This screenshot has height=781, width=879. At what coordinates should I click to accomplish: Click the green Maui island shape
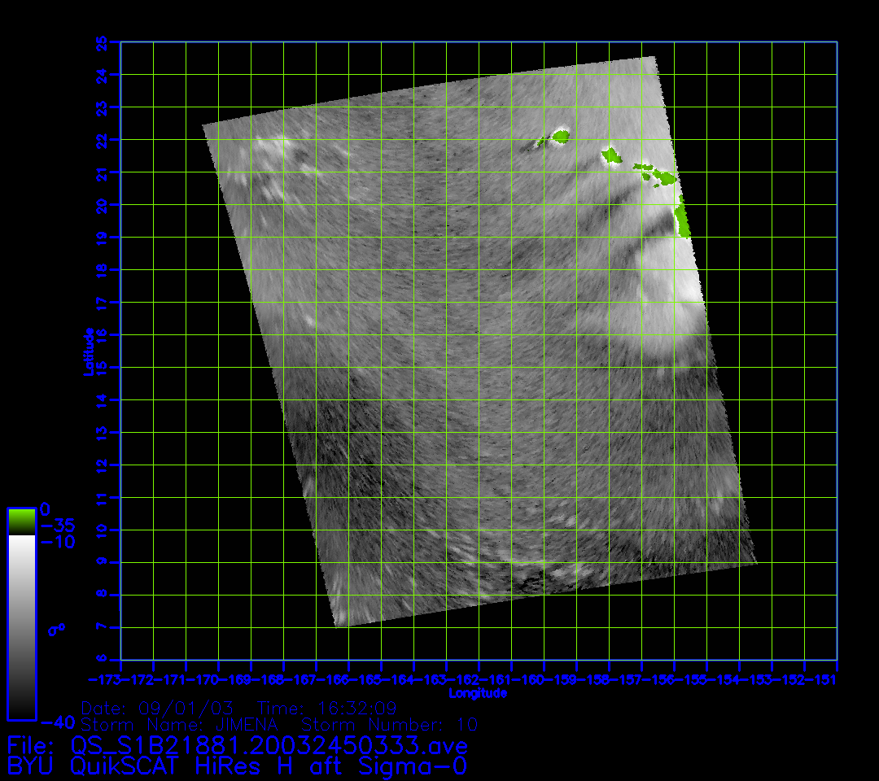[665, 177]
